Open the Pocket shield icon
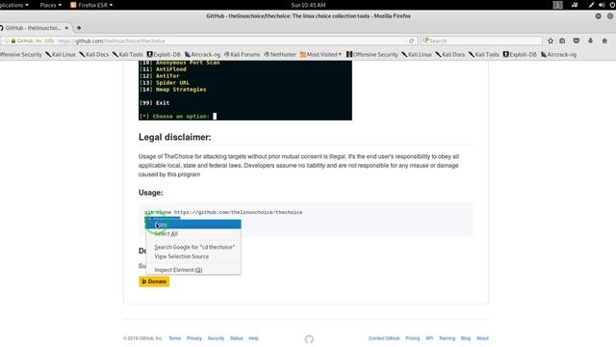The width and height of the screenshot is (616, 347). (577, 40)
